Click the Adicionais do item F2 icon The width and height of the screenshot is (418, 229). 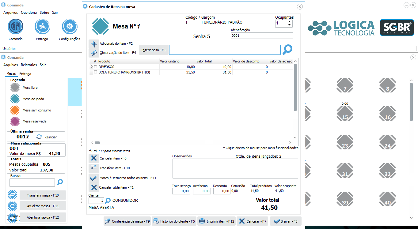(x=94, y=44)
